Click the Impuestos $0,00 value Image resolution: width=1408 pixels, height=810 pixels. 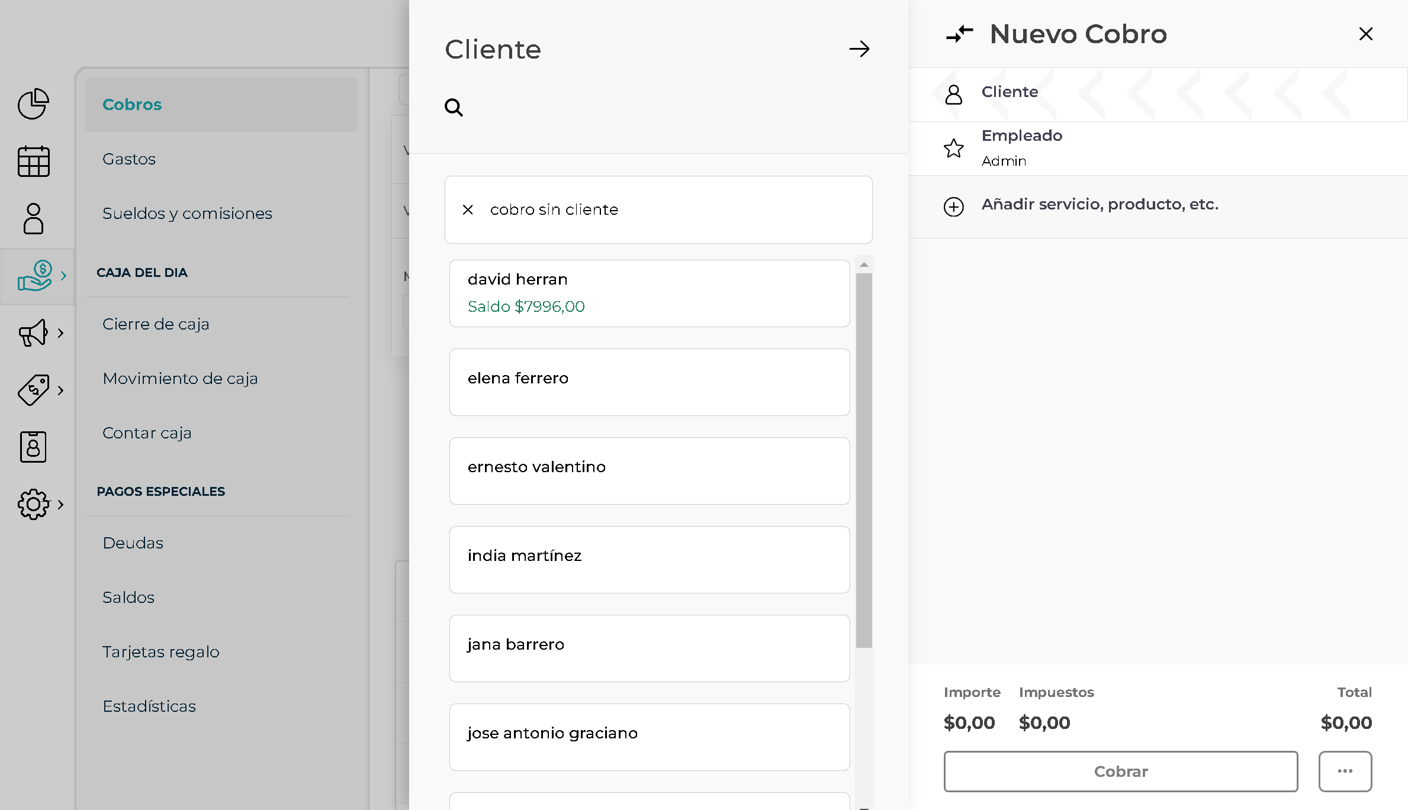point(1044,722)
